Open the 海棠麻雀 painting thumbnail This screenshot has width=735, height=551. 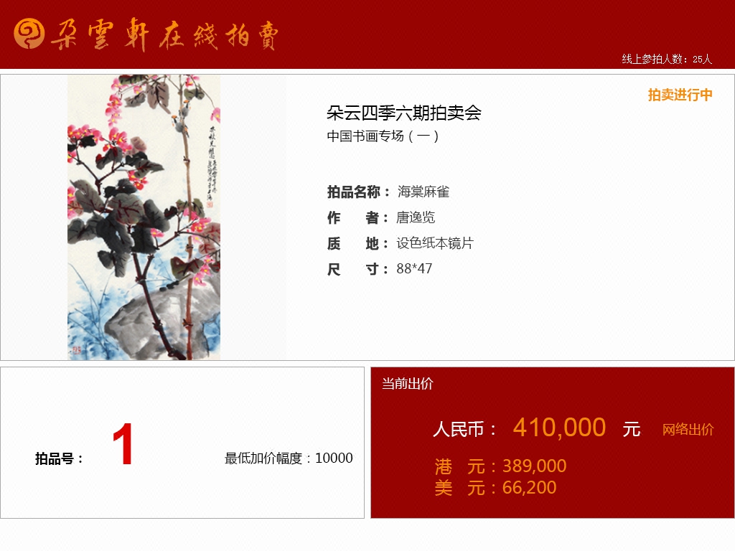[144, 217]
